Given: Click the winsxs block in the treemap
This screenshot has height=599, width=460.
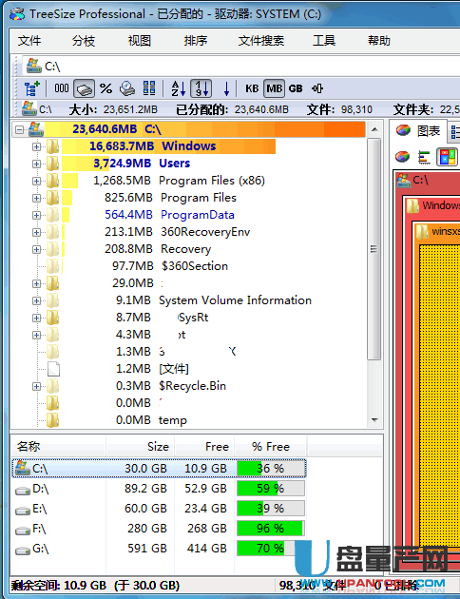Looking at the screenshot, I should point(438,231).
